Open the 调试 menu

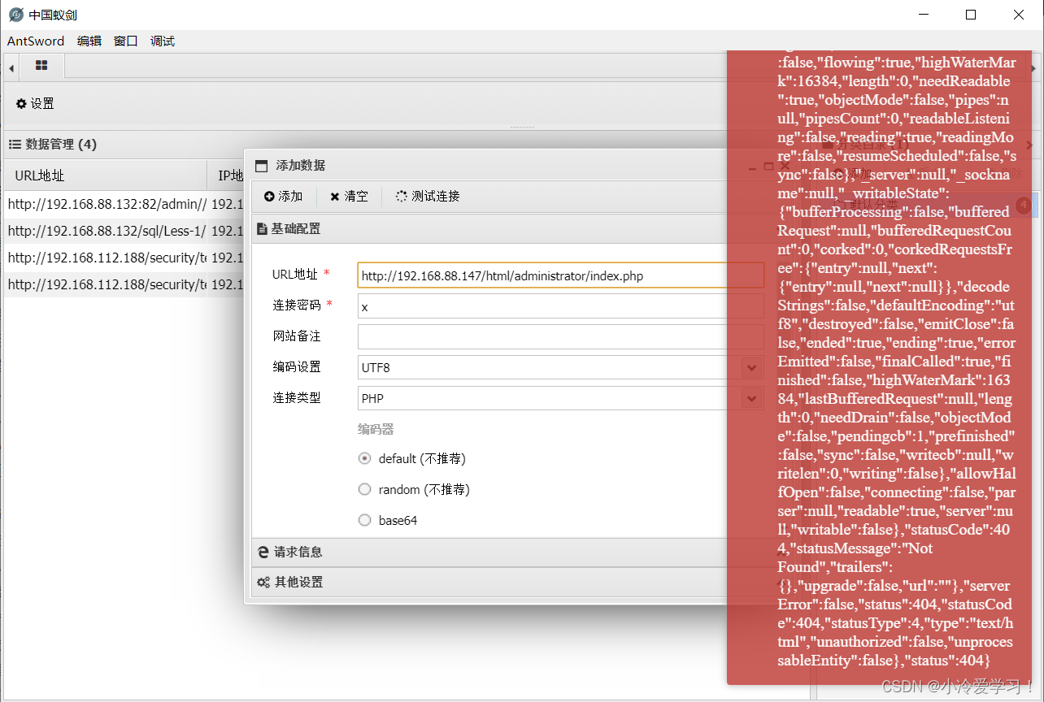(x=163, y=41)
